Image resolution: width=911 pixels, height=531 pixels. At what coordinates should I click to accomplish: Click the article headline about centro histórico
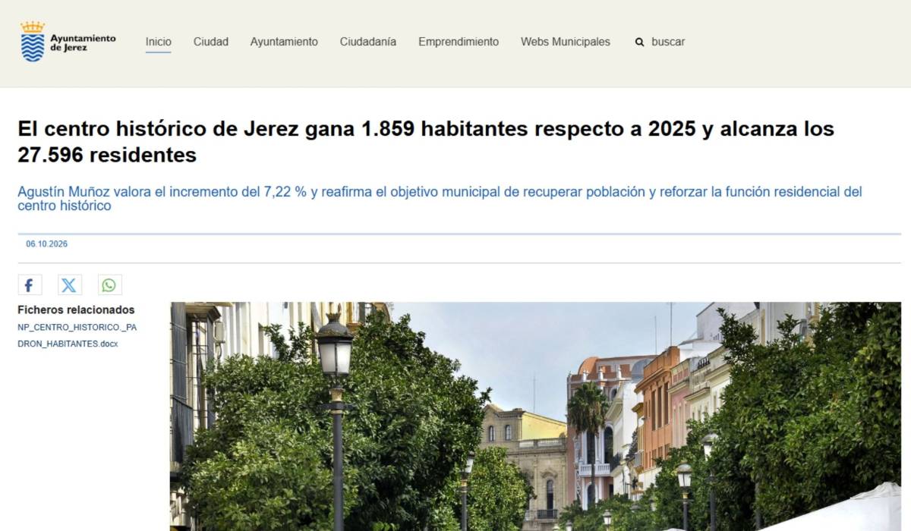click(426, 142)
